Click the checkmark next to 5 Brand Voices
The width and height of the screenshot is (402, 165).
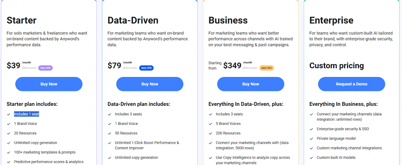tap(211, 124)
